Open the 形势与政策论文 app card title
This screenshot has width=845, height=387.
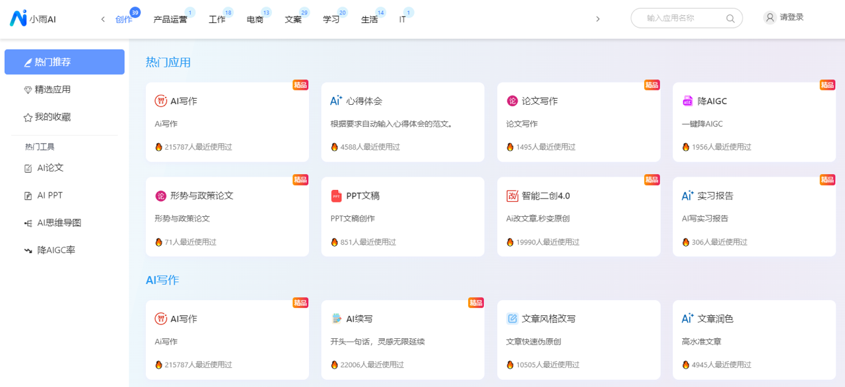click(202, 196)
